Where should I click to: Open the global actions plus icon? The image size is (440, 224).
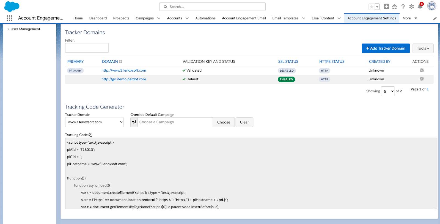(x=386, y=6)
